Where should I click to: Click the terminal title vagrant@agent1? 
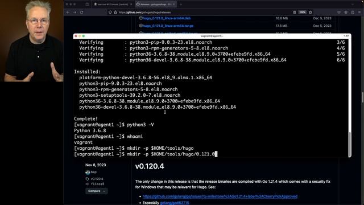click(212, 36)
